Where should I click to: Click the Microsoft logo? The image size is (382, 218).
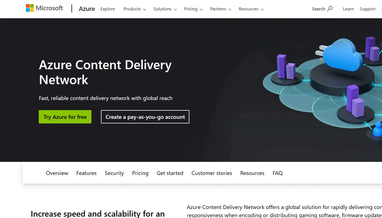[x=44, y=8]
